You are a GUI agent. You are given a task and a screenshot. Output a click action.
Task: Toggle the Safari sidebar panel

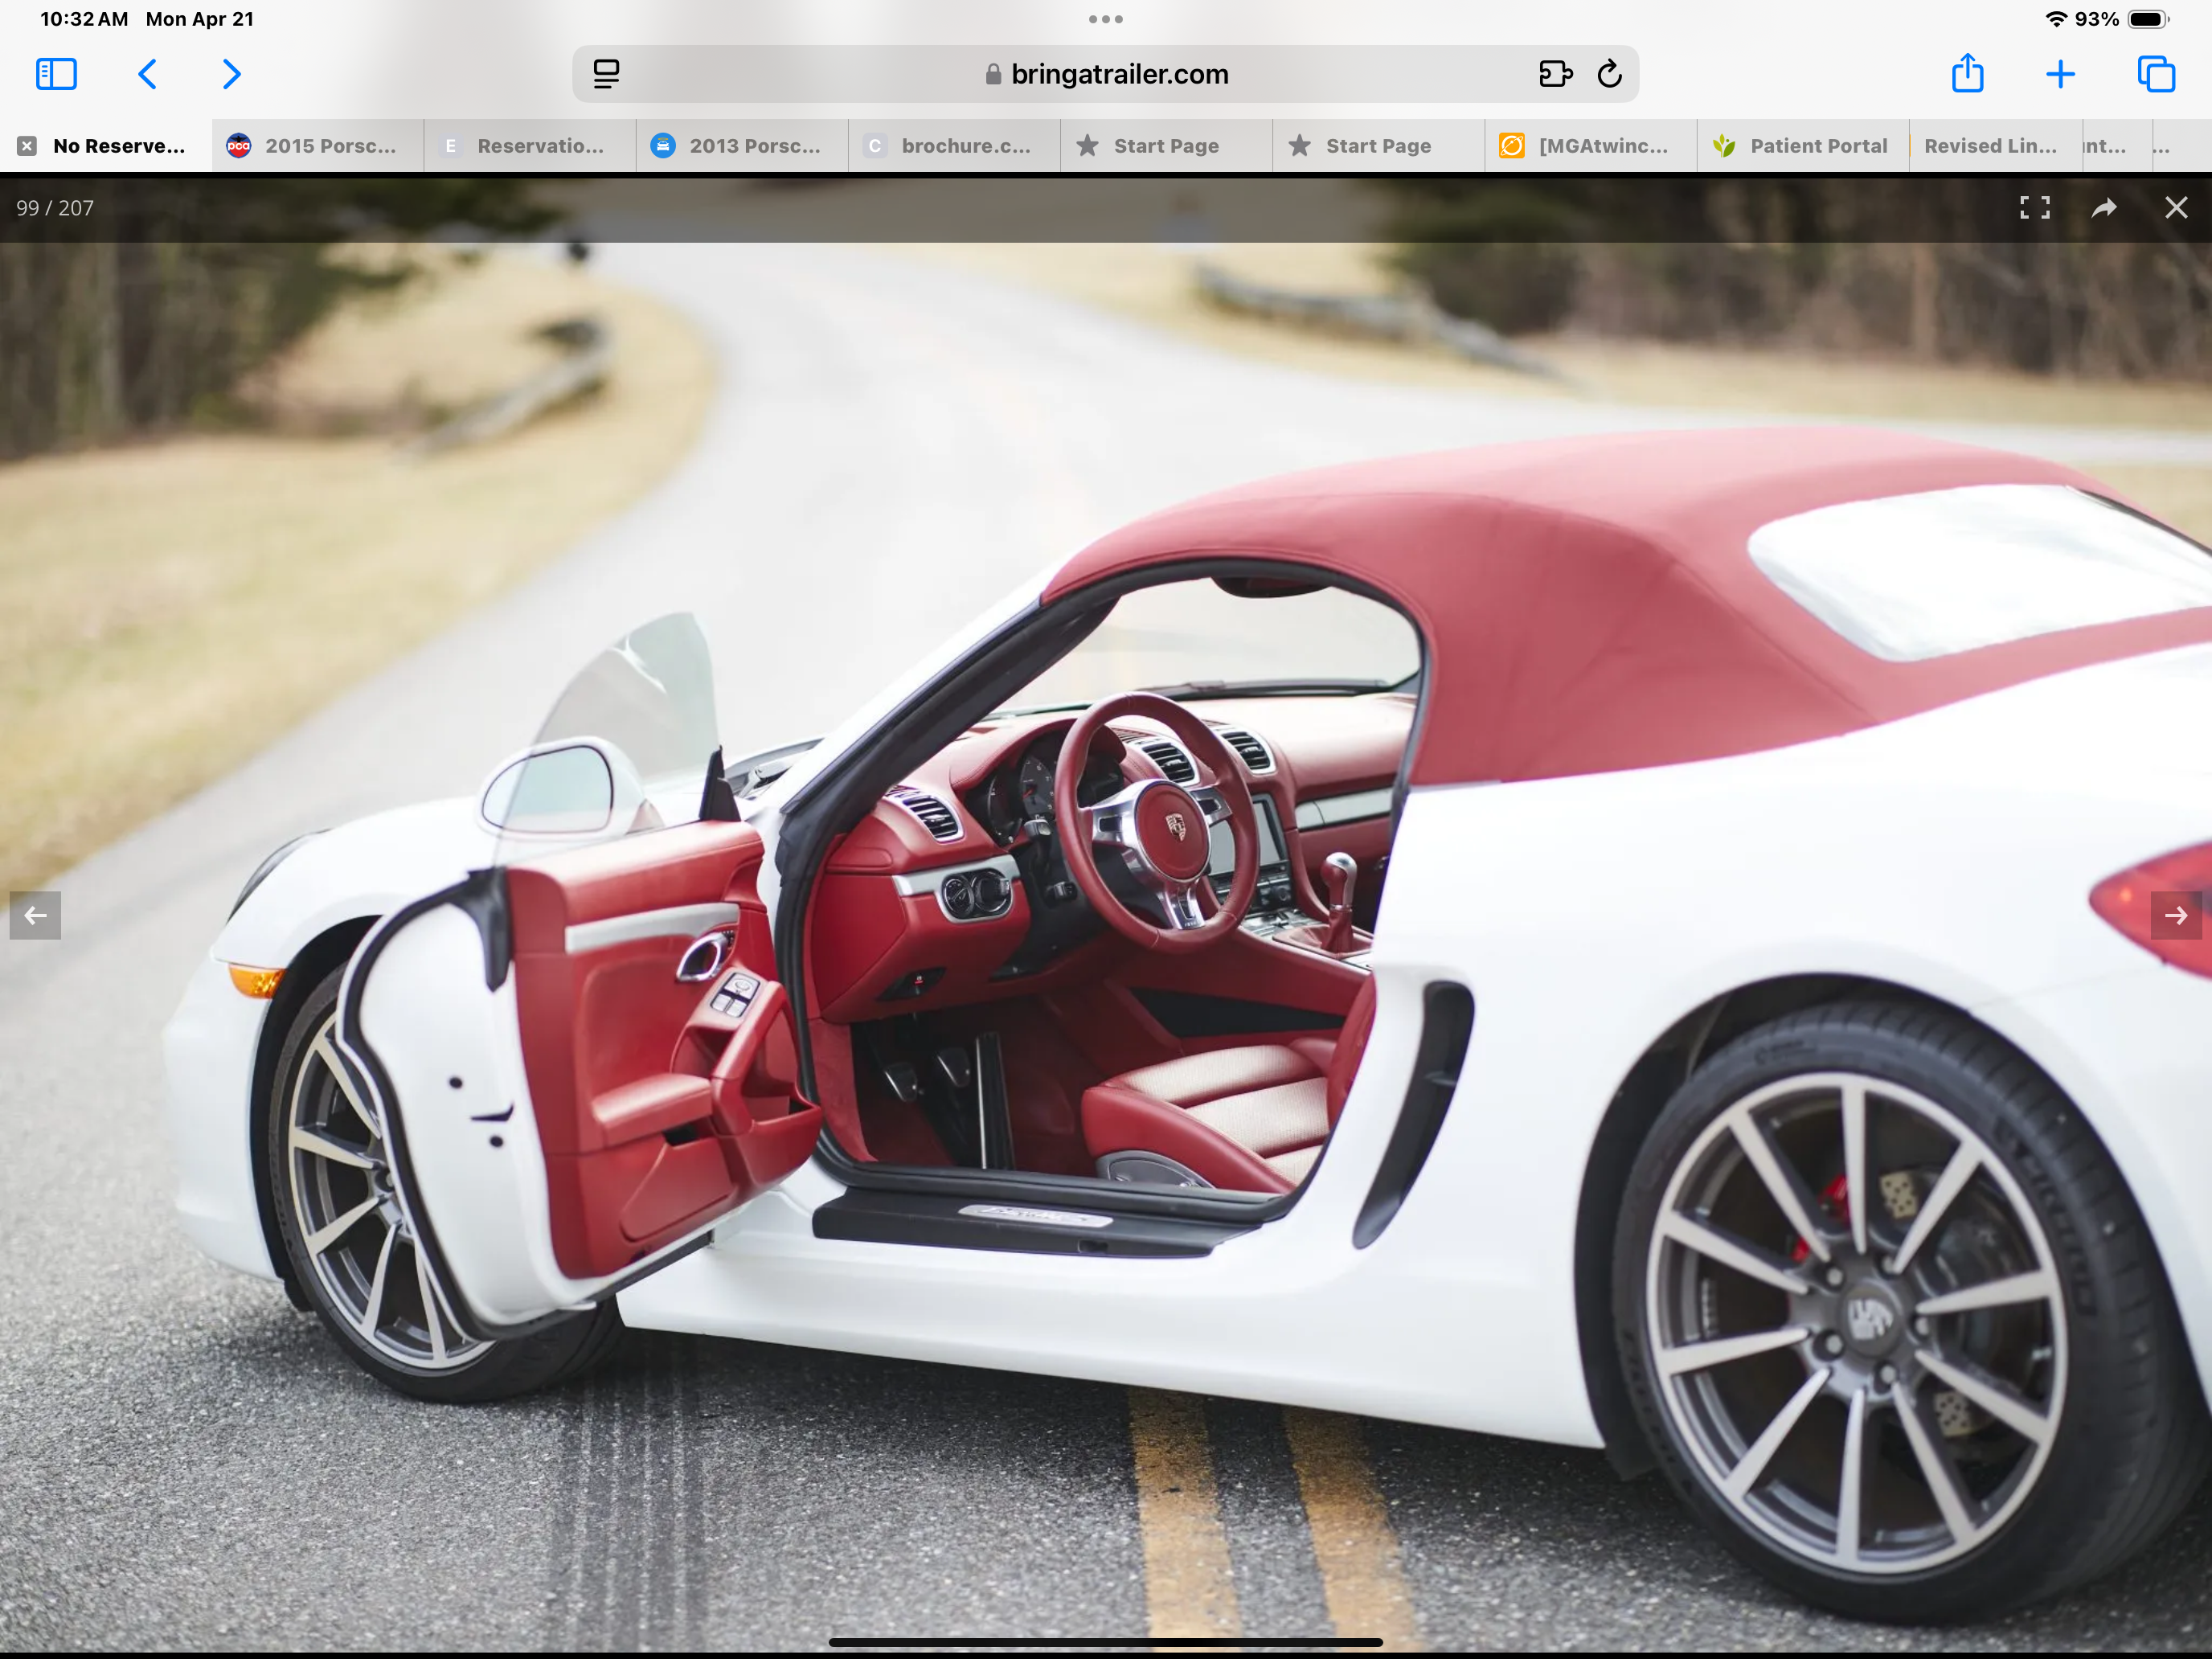coord(56,74)
